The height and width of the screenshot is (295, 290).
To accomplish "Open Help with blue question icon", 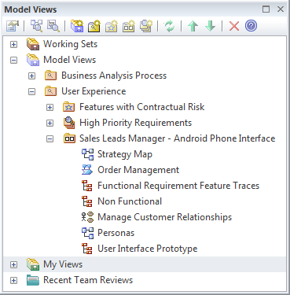I will 251,26.
